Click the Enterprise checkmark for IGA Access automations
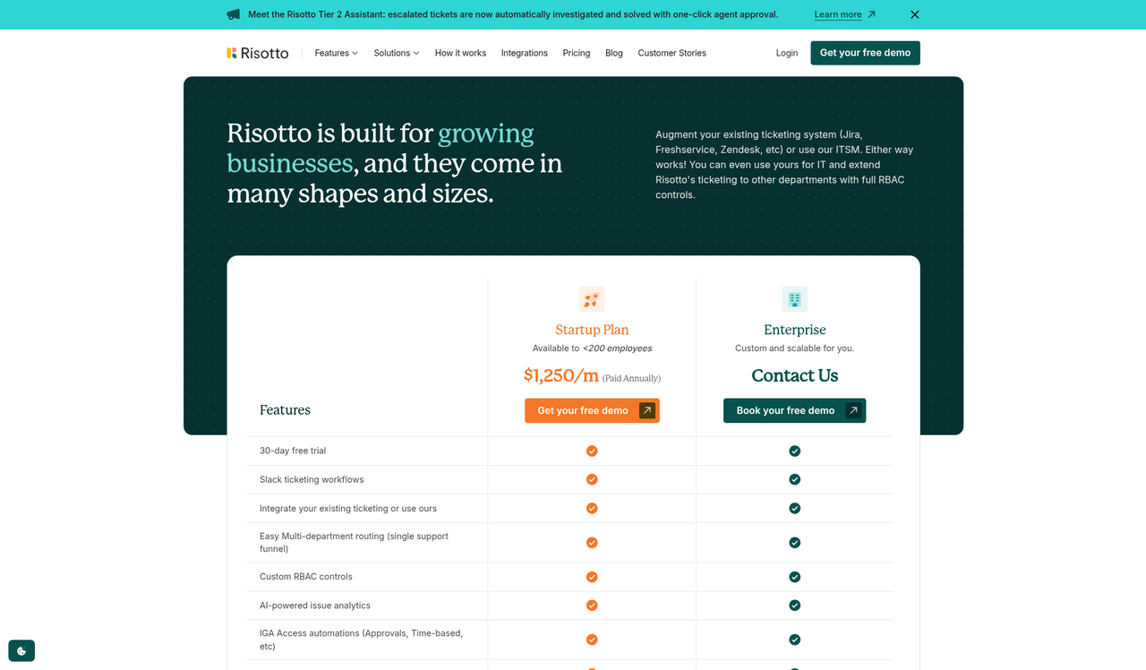Viewport: 1146px width, 670px height. pos(795,640)
